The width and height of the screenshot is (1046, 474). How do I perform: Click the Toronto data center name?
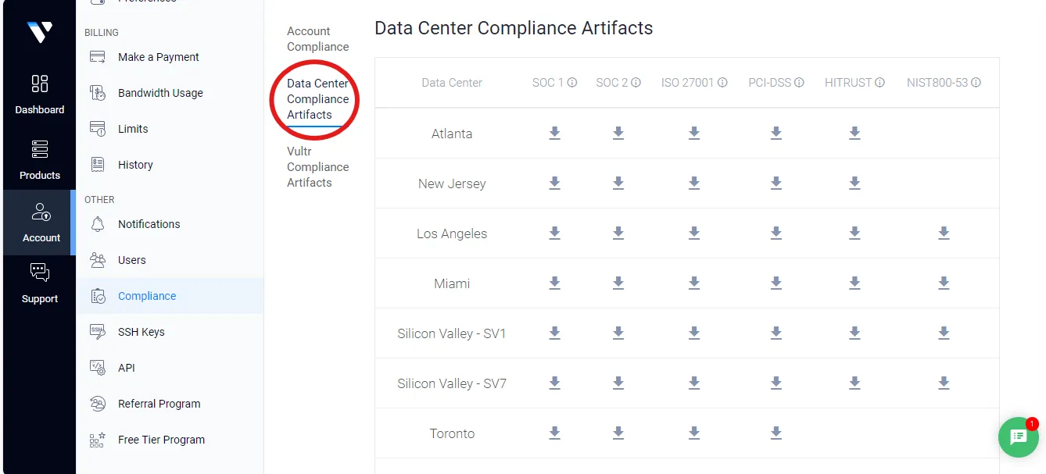click(452, 433)
